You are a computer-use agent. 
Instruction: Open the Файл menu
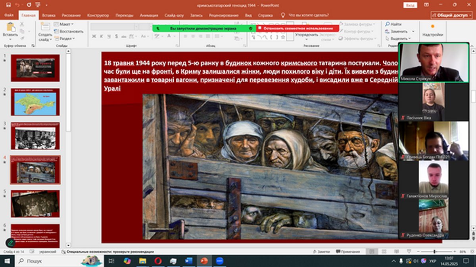pyautogui.click(x=9, y=15)
